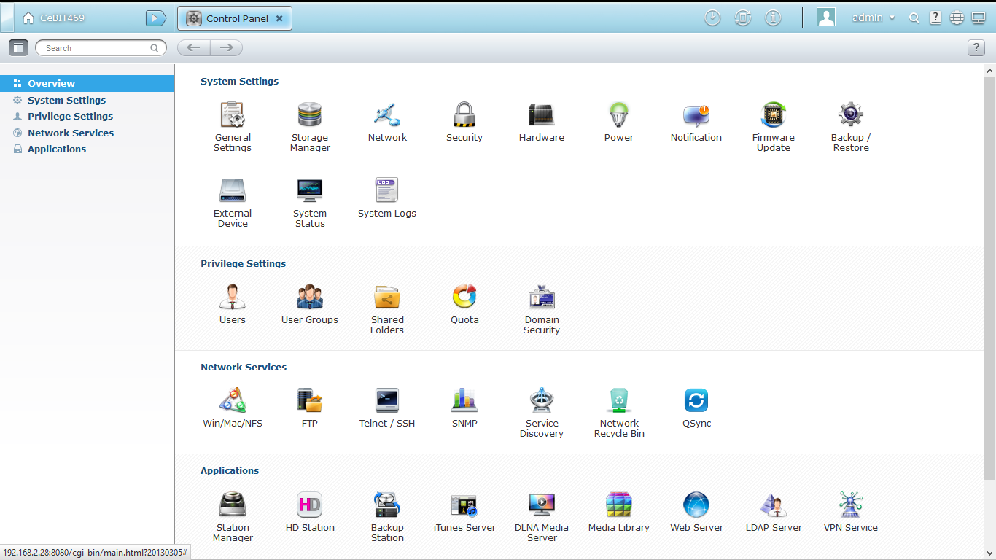Open the event notifications info icon
This screenshot has height=560, width=996.
pyautogui.click(x=773, y=18)
